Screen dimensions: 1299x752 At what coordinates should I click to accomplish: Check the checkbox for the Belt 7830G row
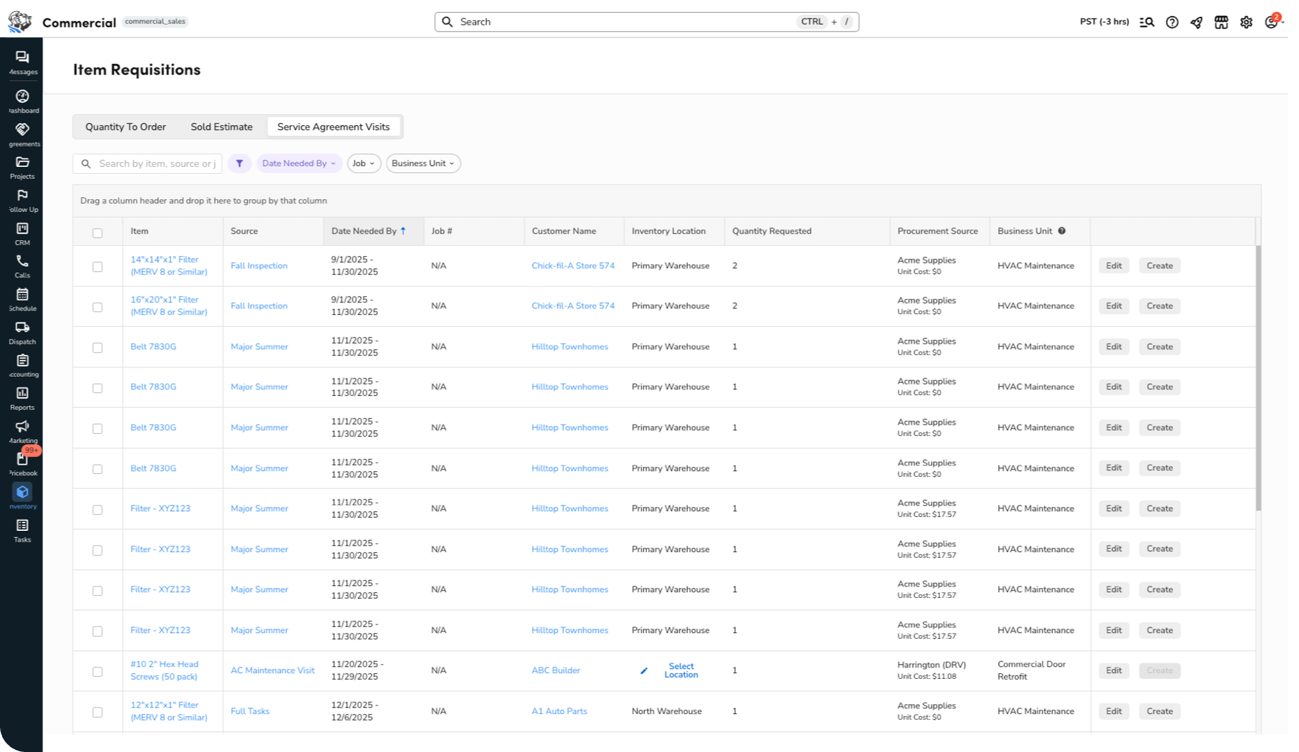tap(97, 346)
